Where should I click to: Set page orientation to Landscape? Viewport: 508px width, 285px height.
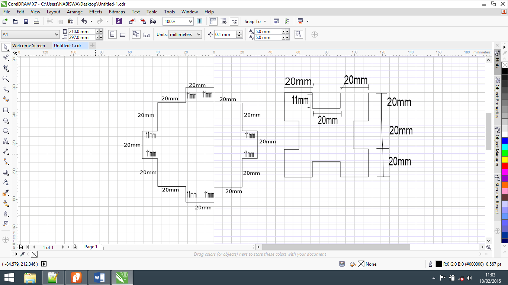pos(123,35)
